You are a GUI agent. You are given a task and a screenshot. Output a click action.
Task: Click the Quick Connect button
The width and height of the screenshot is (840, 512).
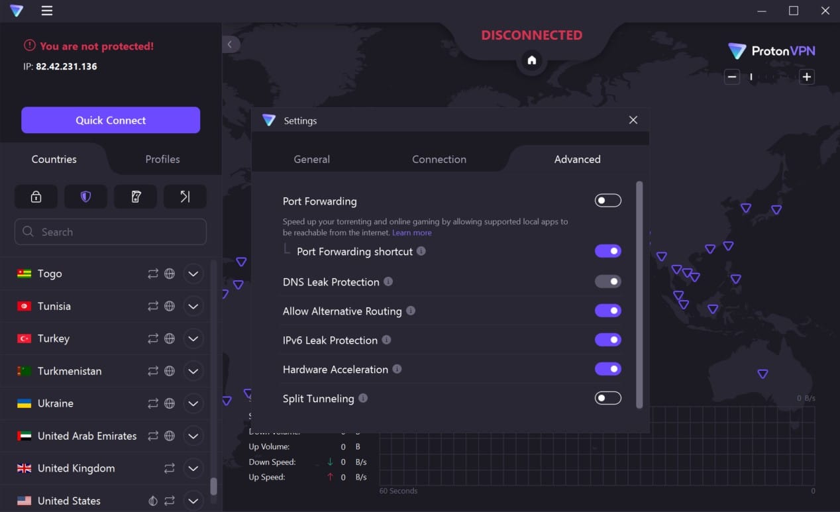(x=111, y=120)
